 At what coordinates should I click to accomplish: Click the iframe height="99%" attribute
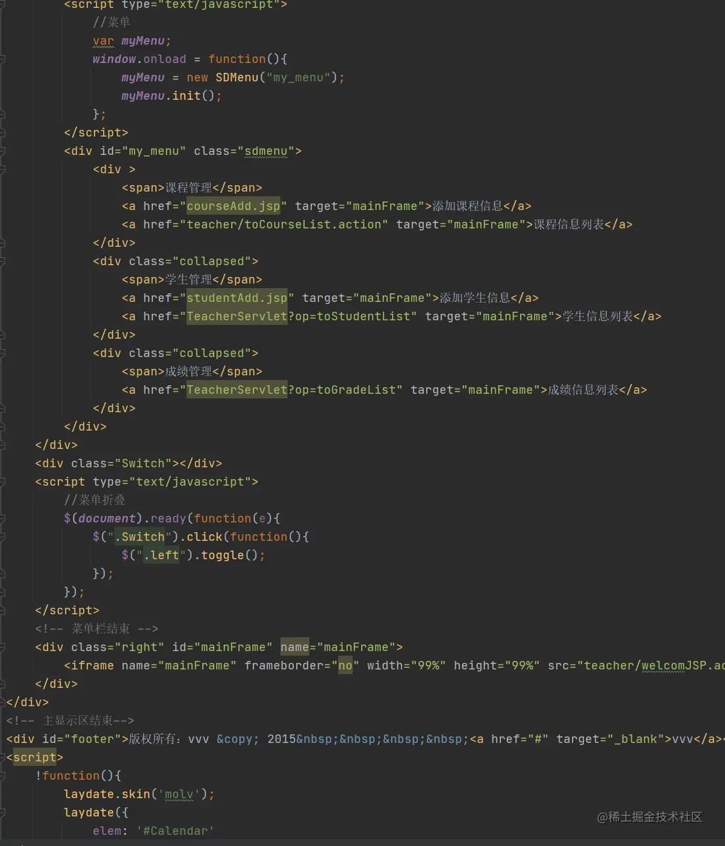click(x=496, y=666)
